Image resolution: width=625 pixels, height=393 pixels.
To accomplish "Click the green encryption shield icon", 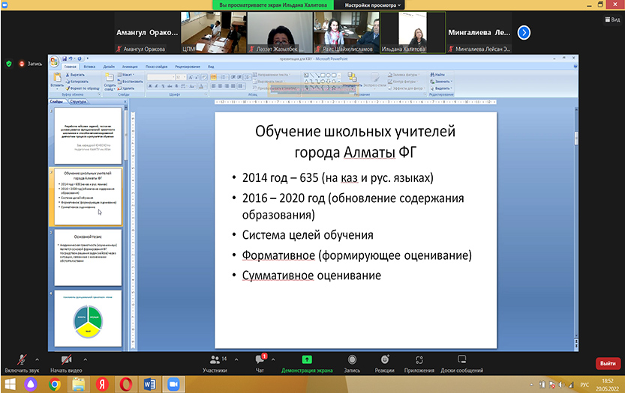I will tap(9, 64).
